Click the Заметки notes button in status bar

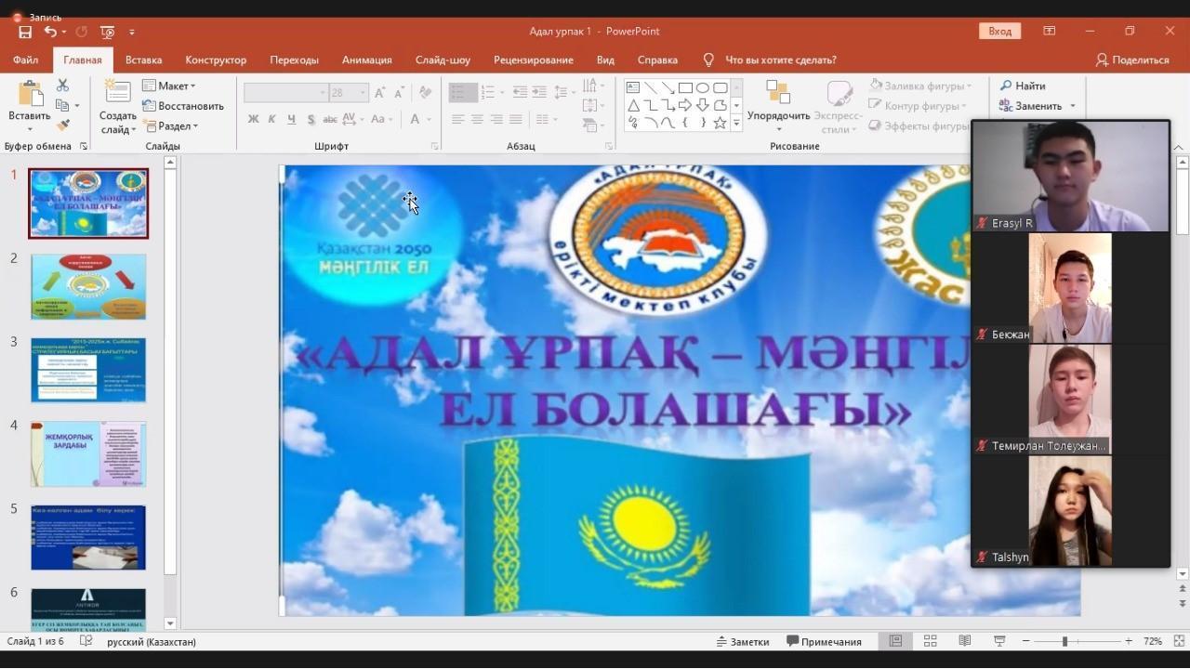coord(743,641)
